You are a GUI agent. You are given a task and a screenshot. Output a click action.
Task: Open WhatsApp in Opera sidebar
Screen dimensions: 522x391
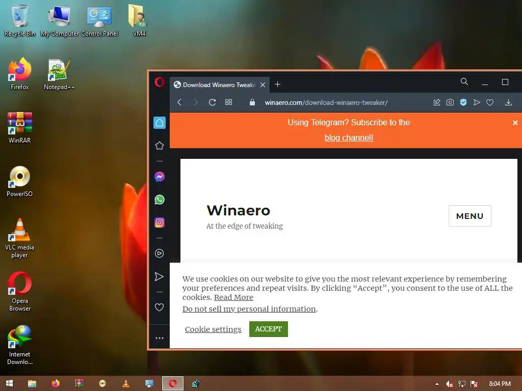[x=160, y=200]
